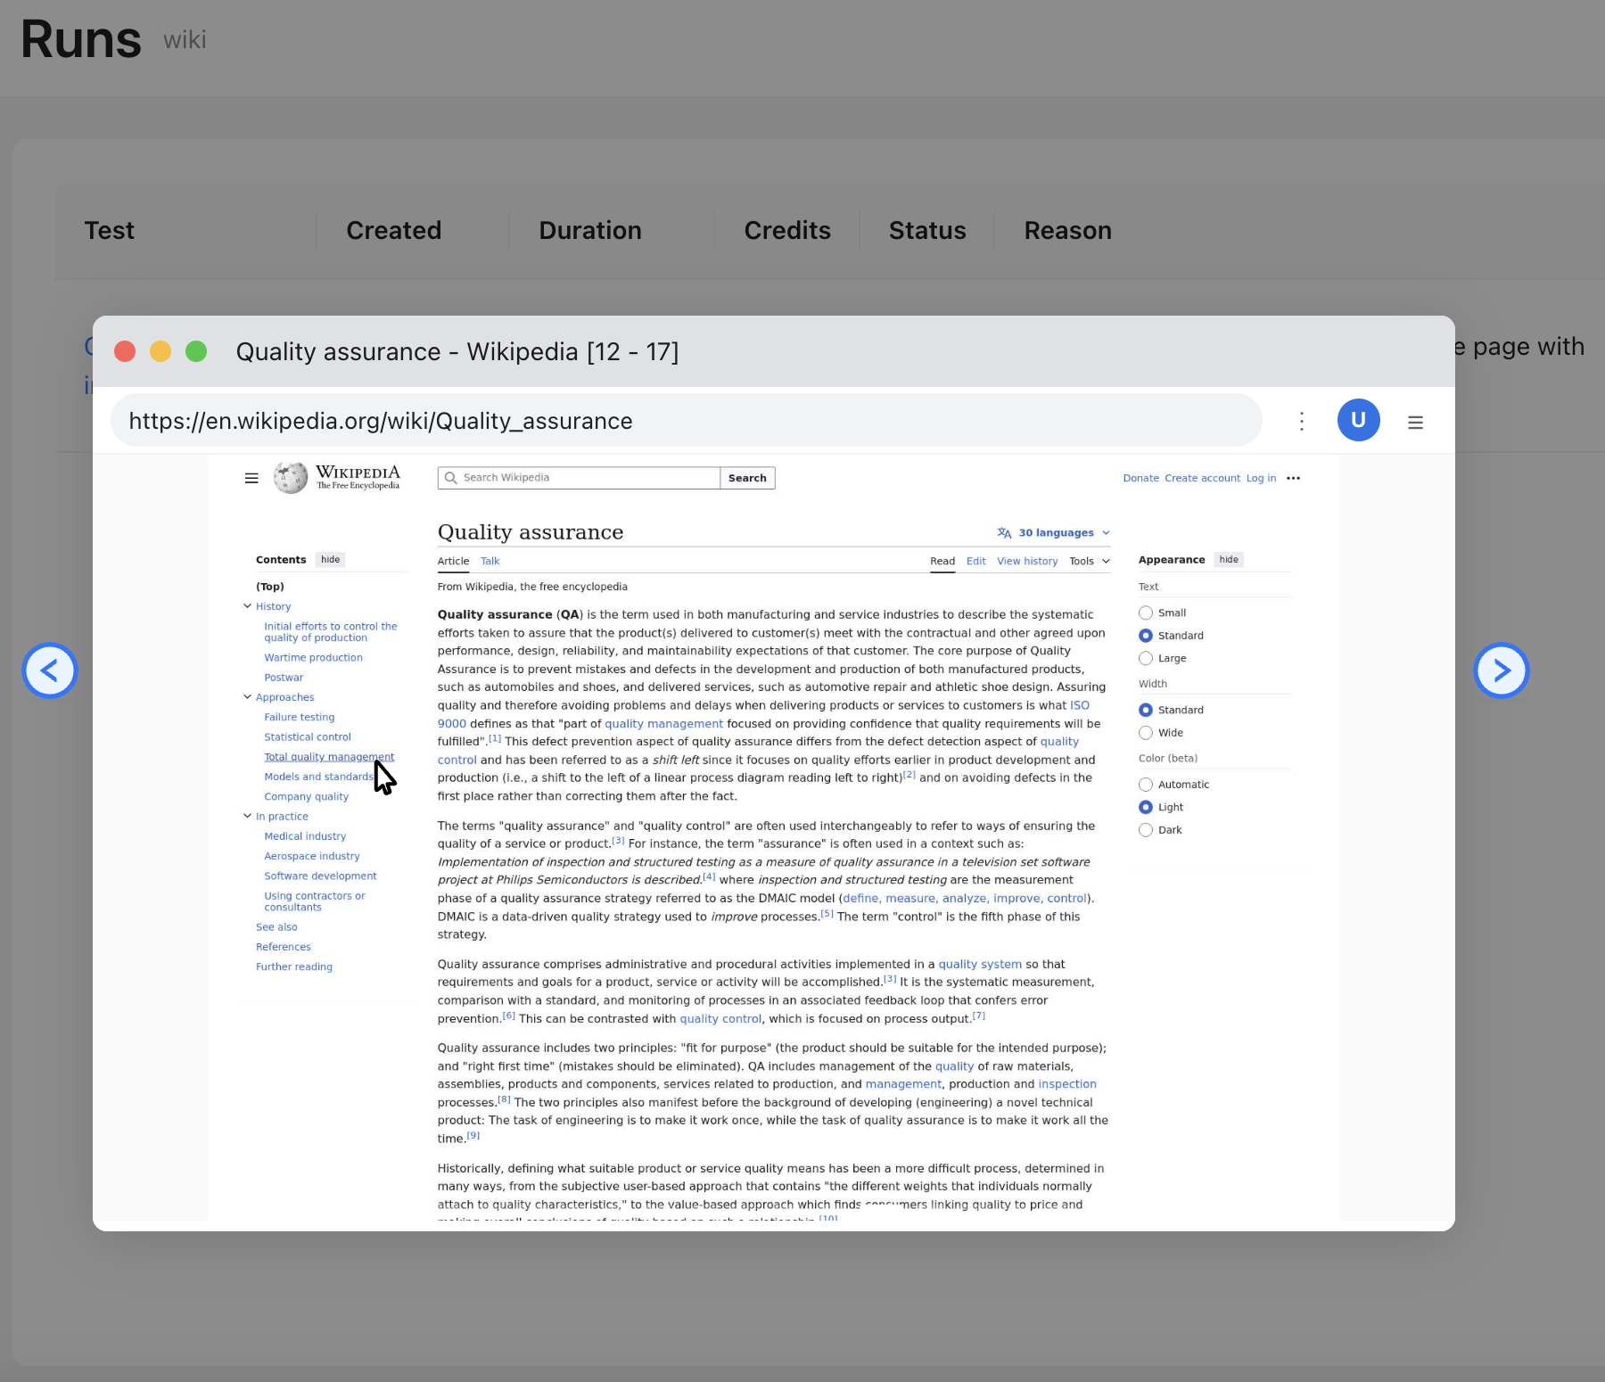Click the Log in link
Image resolution: width=1605 pixels, height=1382 pixels.
coord(1261,478)
